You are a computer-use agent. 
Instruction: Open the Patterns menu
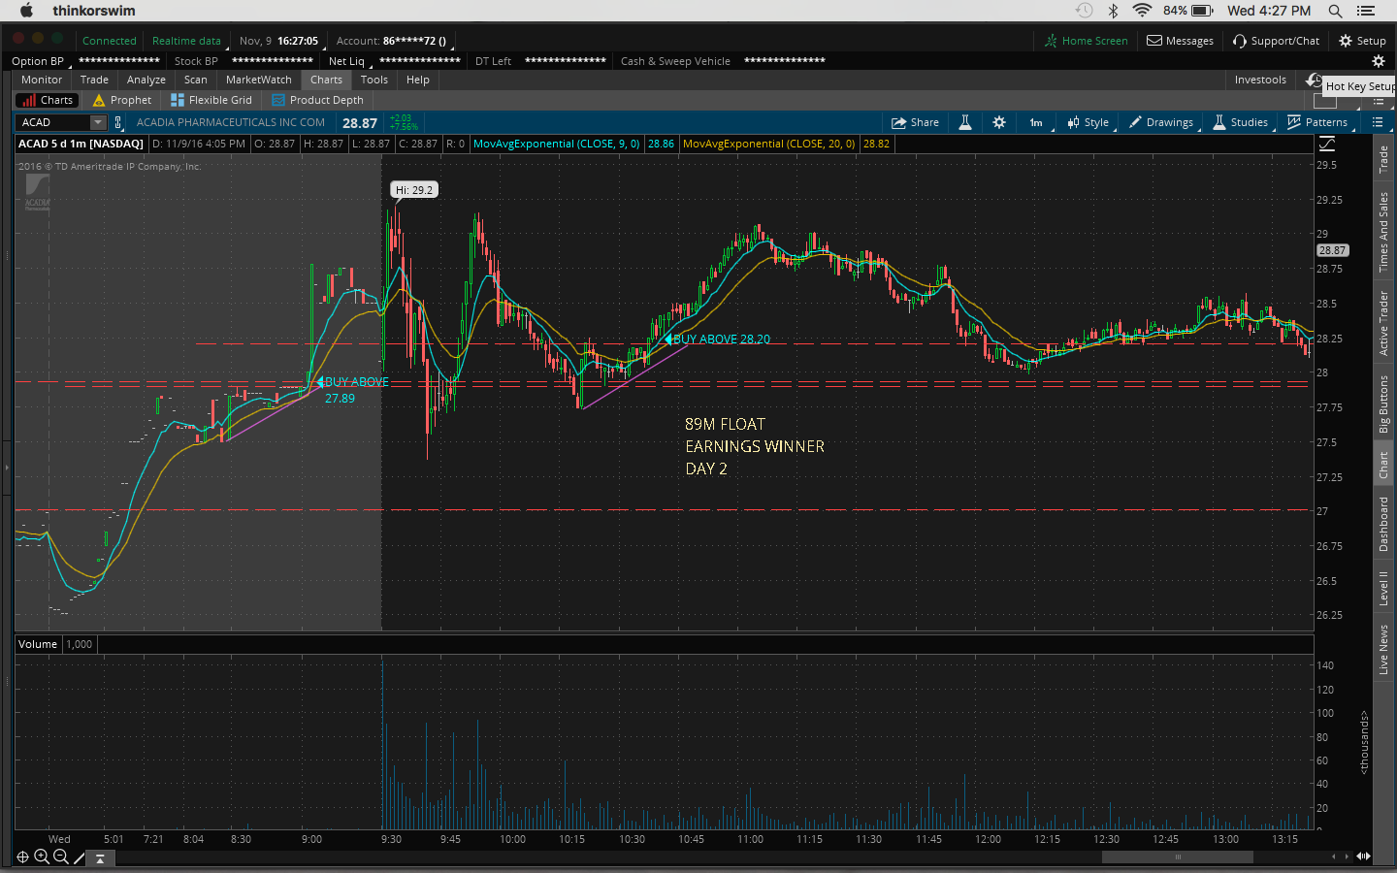tap(1316, 122)
